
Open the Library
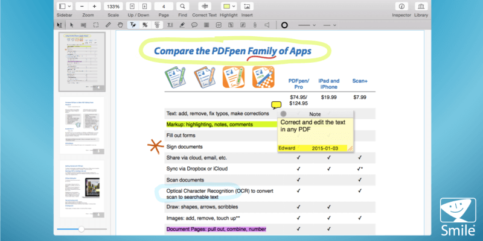pos(421,6)
